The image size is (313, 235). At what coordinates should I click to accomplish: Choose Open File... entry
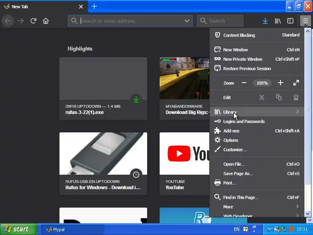pos(257,164)
